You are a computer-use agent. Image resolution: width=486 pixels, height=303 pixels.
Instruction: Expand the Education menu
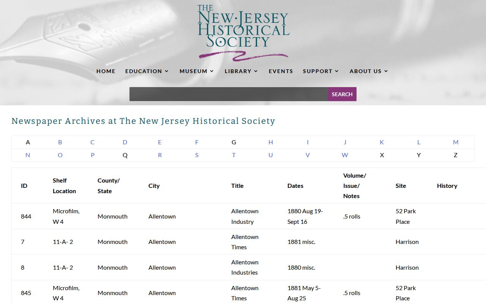point(147,71)
